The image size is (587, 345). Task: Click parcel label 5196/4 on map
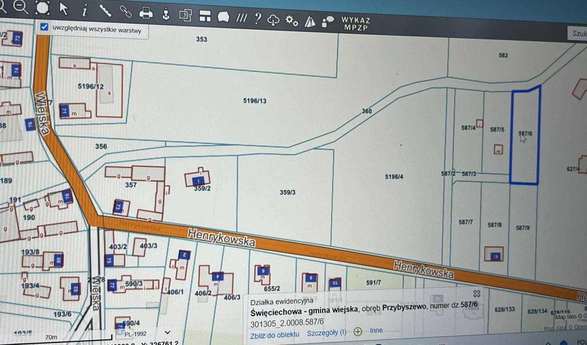[394, 177]
